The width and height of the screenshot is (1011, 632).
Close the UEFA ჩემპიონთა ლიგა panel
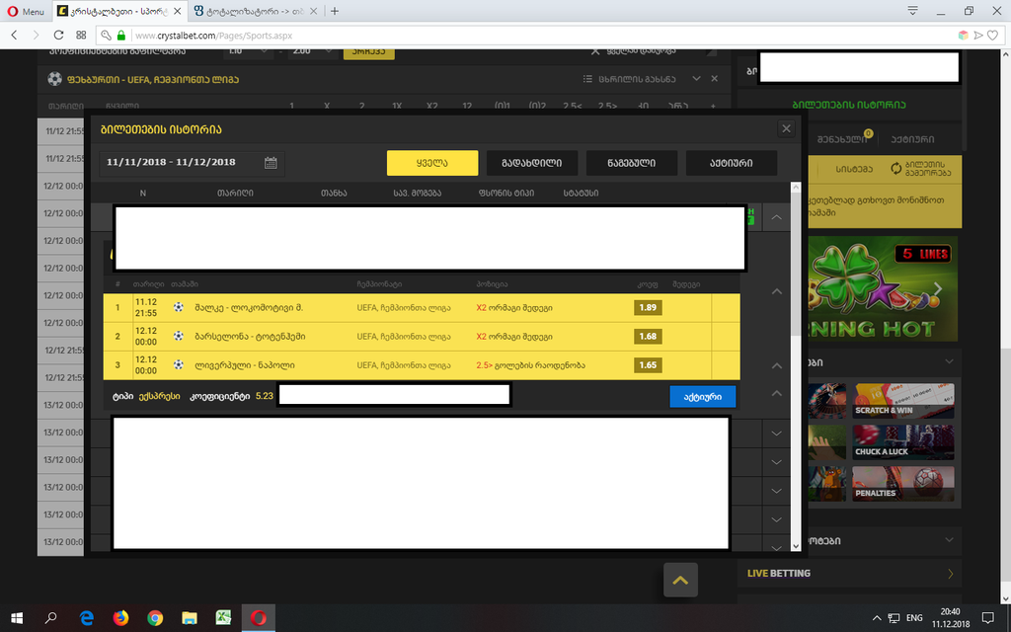point(715,79)
